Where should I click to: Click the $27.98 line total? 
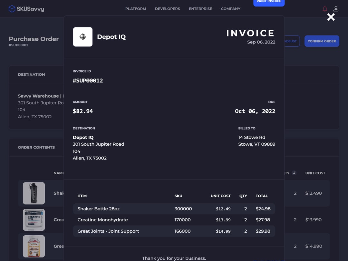point(263,220)
